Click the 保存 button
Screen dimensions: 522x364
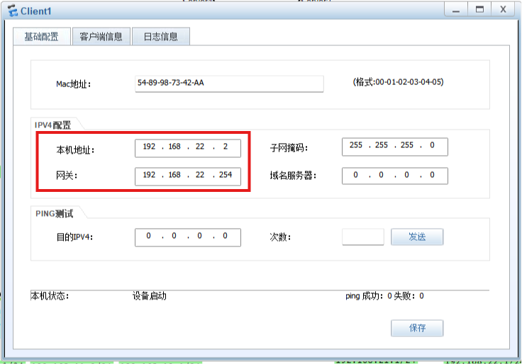417,328
